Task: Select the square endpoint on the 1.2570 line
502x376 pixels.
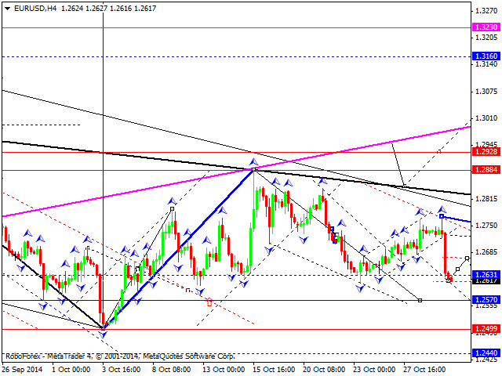Action: [421, 300]
